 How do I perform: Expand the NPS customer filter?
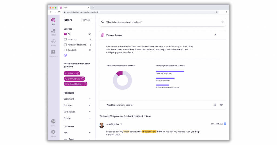pyautogui.click(x=90, y=133)
